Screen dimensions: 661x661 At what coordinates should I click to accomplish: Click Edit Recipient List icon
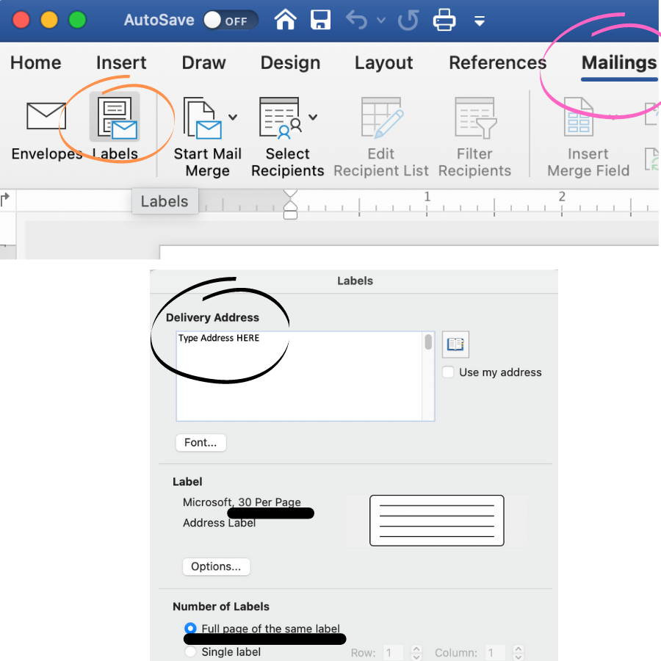click(382, 118)
